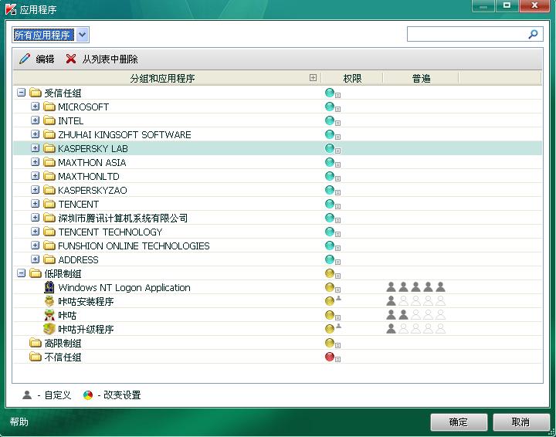Select the KASPERSKYZAO row text
556x437 pixels.
tap(93, 191)
